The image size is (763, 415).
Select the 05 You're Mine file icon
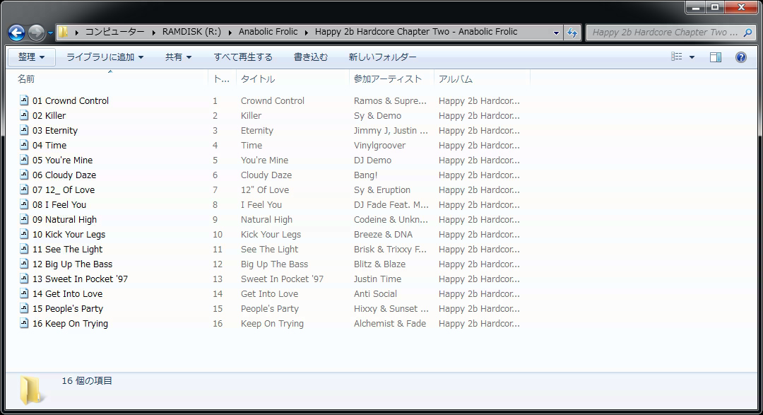pyautogui.click(x=24, y=160)
